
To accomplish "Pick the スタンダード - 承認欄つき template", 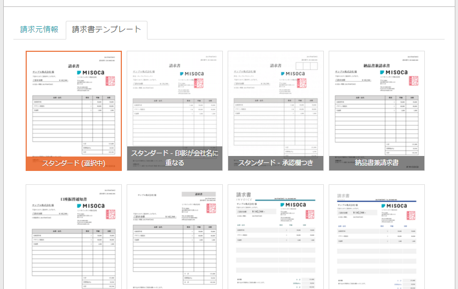I will 276,111.
